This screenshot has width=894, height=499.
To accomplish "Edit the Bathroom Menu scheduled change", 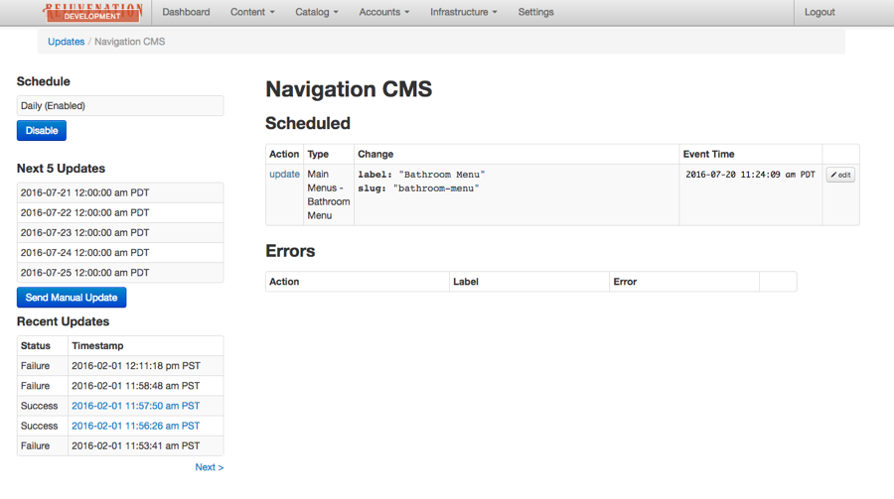I will point(840,175).
